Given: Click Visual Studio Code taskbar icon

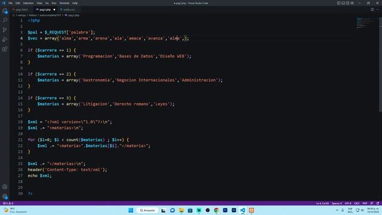Looking at the screenshot, I should click(243, 210).
